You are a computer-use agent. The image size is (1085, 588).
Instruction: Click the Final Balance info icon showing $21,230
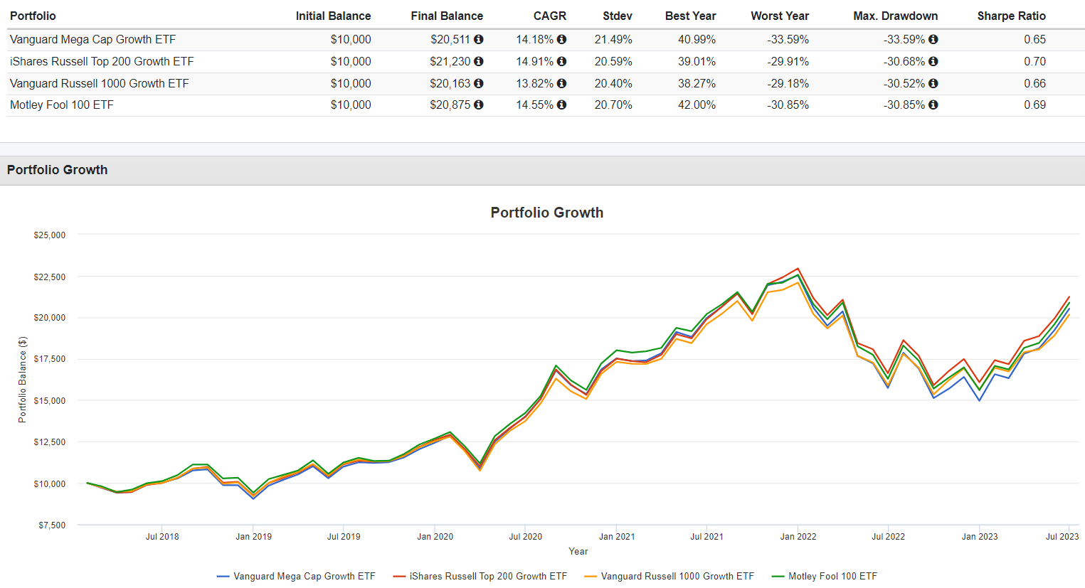click(479, 61)
